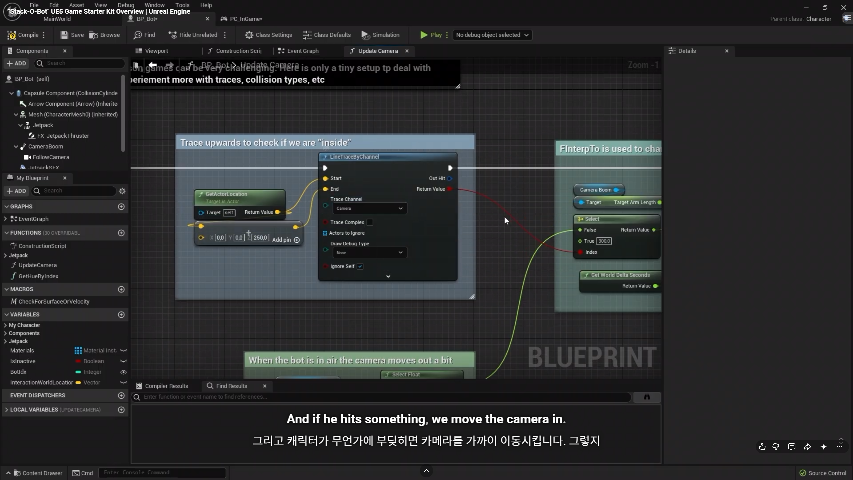Toggle InteractionWorldLocation visibility eye
This screenshot has height=480, width=853.
point(123,383)
